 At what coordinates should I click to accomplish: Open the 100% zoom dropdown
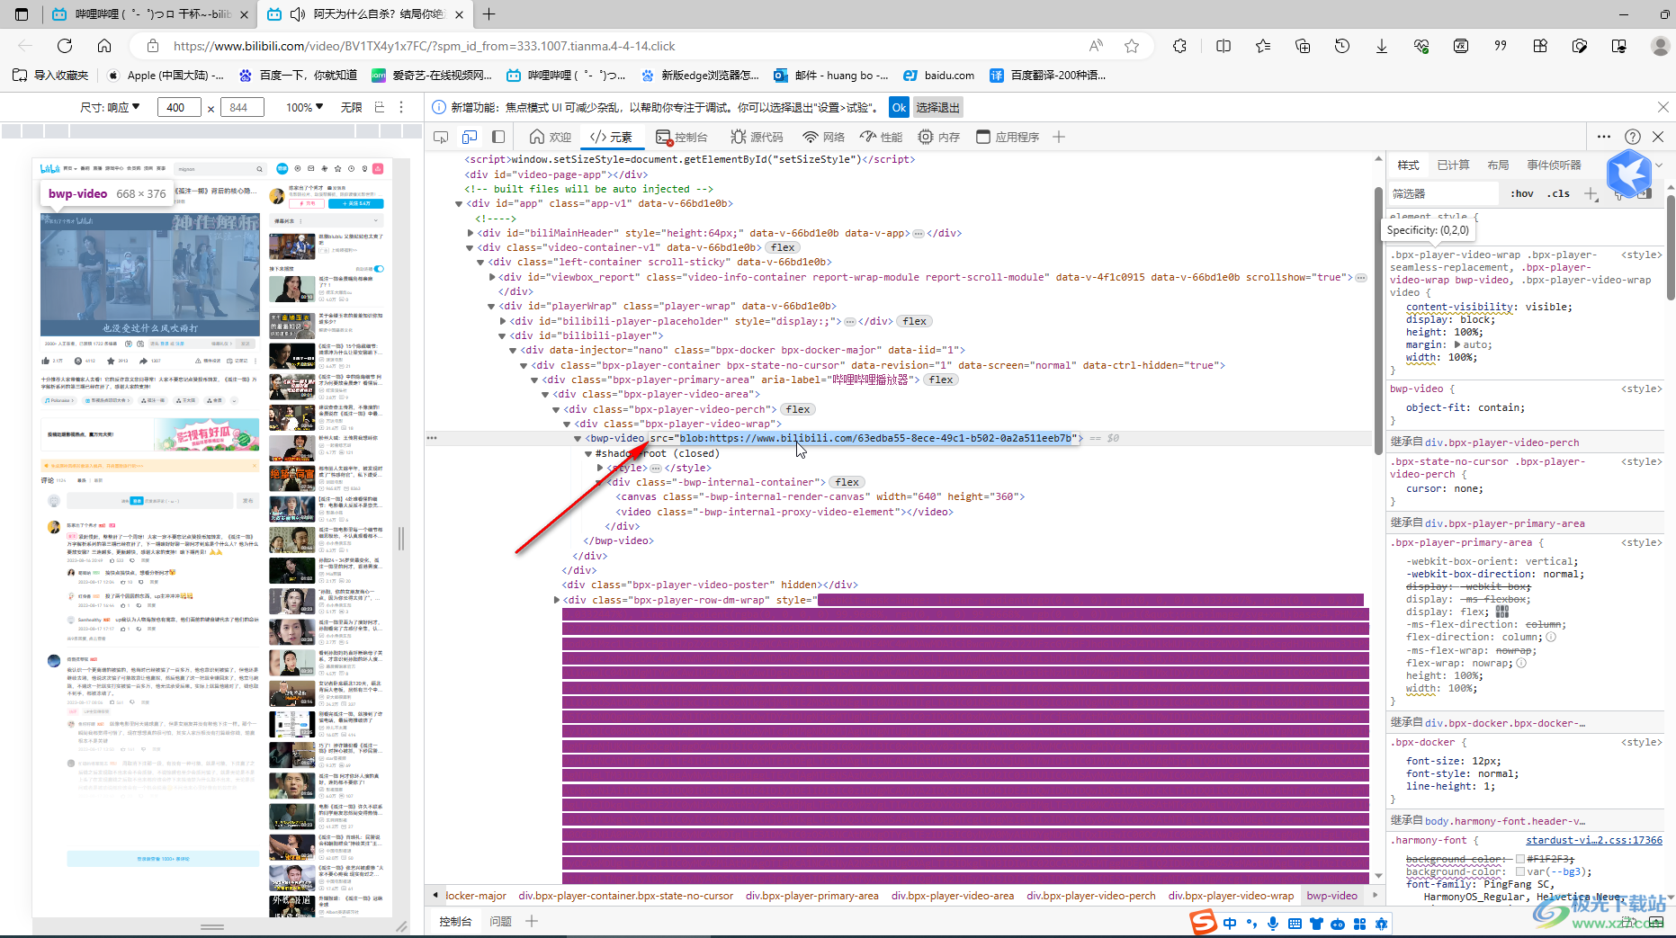pos(304,107)
